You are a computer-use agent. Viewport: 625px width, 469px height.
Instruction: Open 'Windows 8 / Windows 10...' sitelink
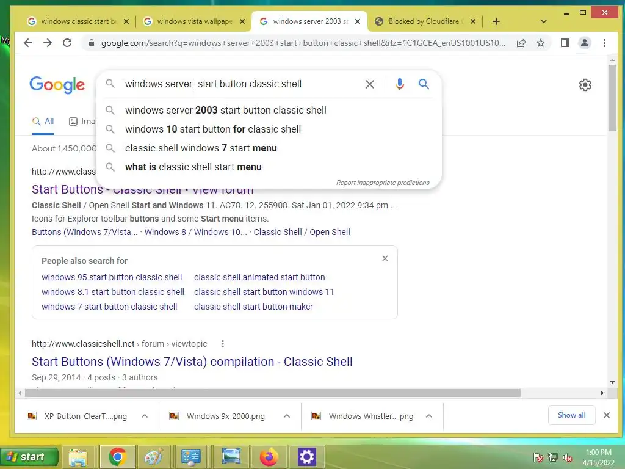coord(196,232)
